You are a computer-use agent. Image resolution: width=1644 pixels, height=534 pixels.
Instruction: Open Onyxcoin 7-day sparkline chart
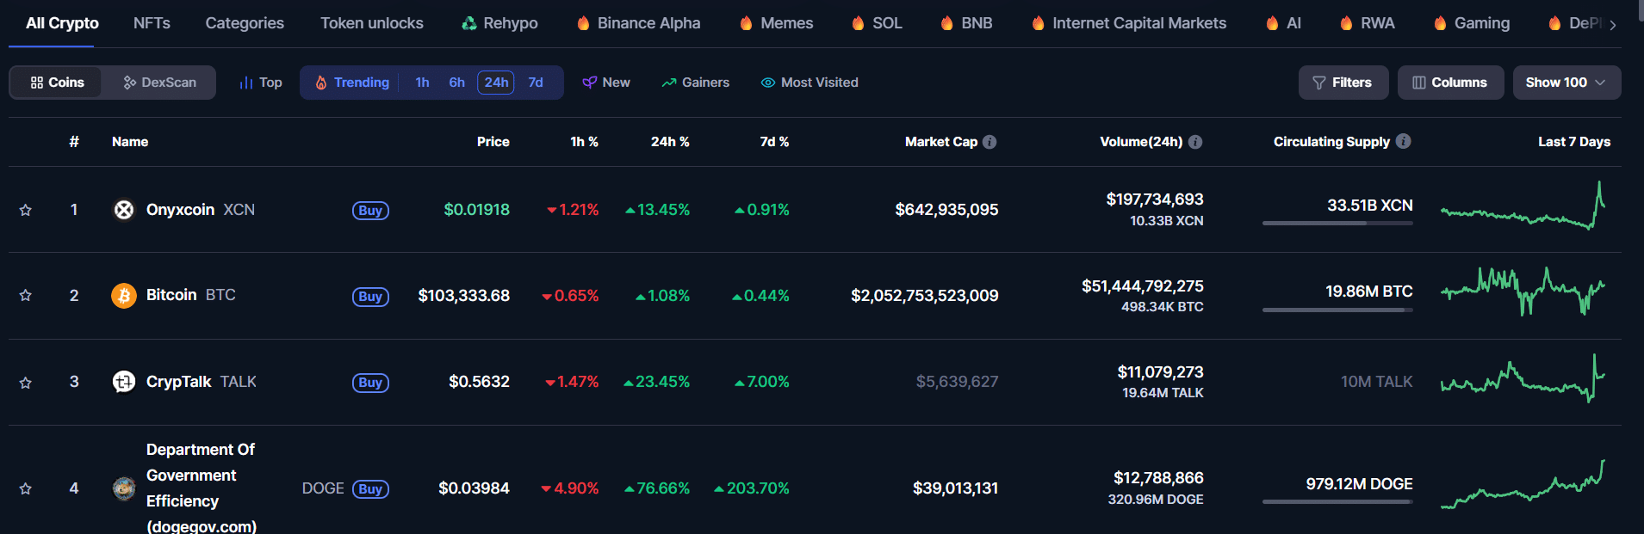coord(1523,206)
